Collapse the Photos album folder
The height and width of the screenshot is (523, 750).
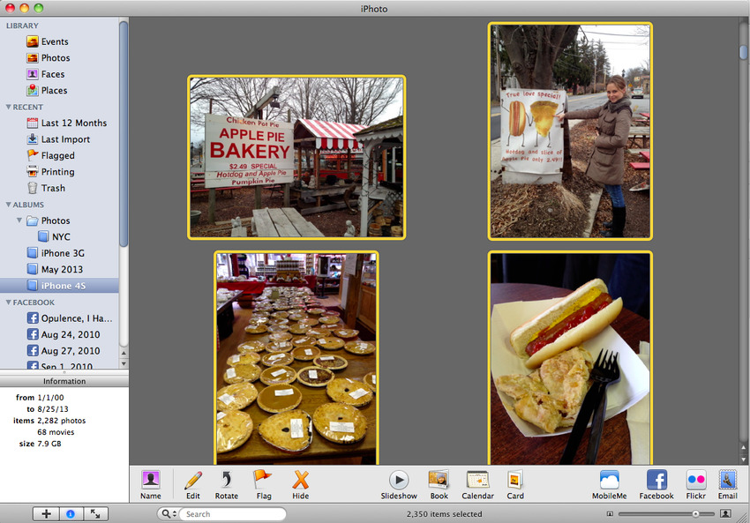[x=19, y=220]
